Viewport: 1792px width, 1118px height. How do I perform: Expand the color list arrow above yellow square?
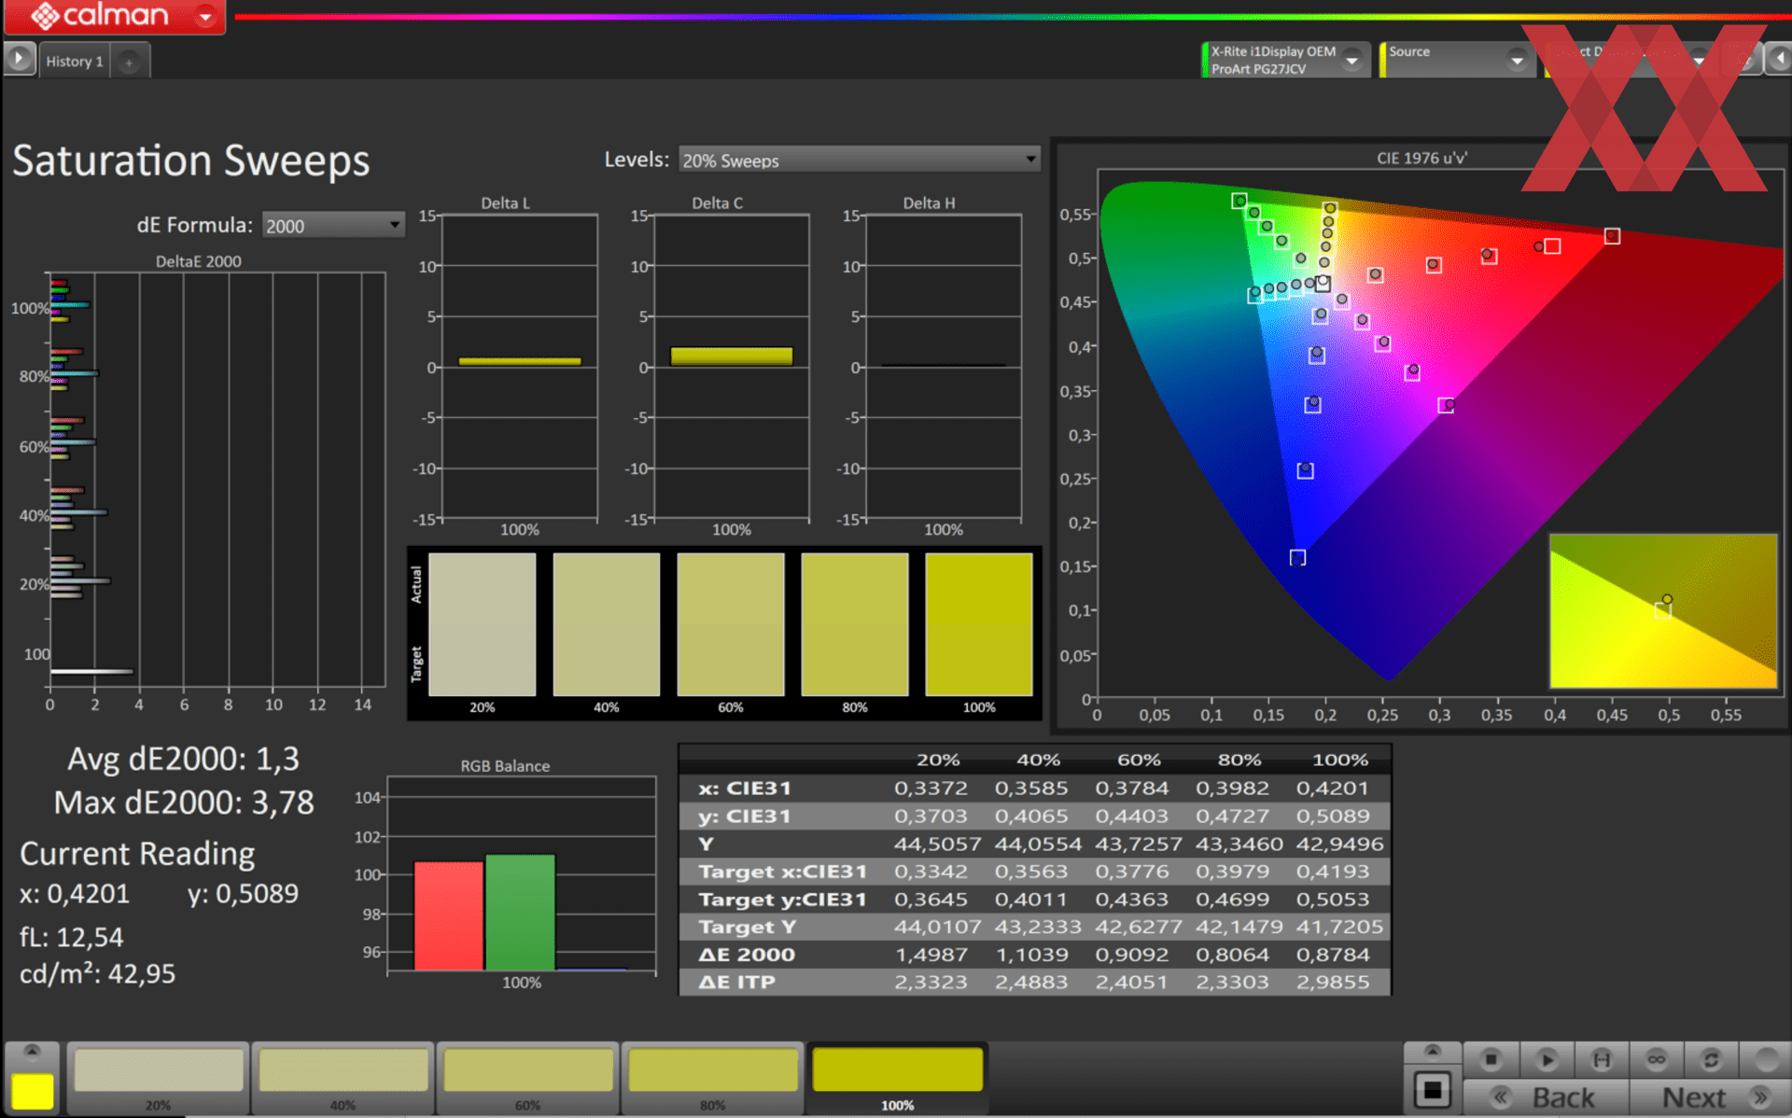[x=32, y=1053]
